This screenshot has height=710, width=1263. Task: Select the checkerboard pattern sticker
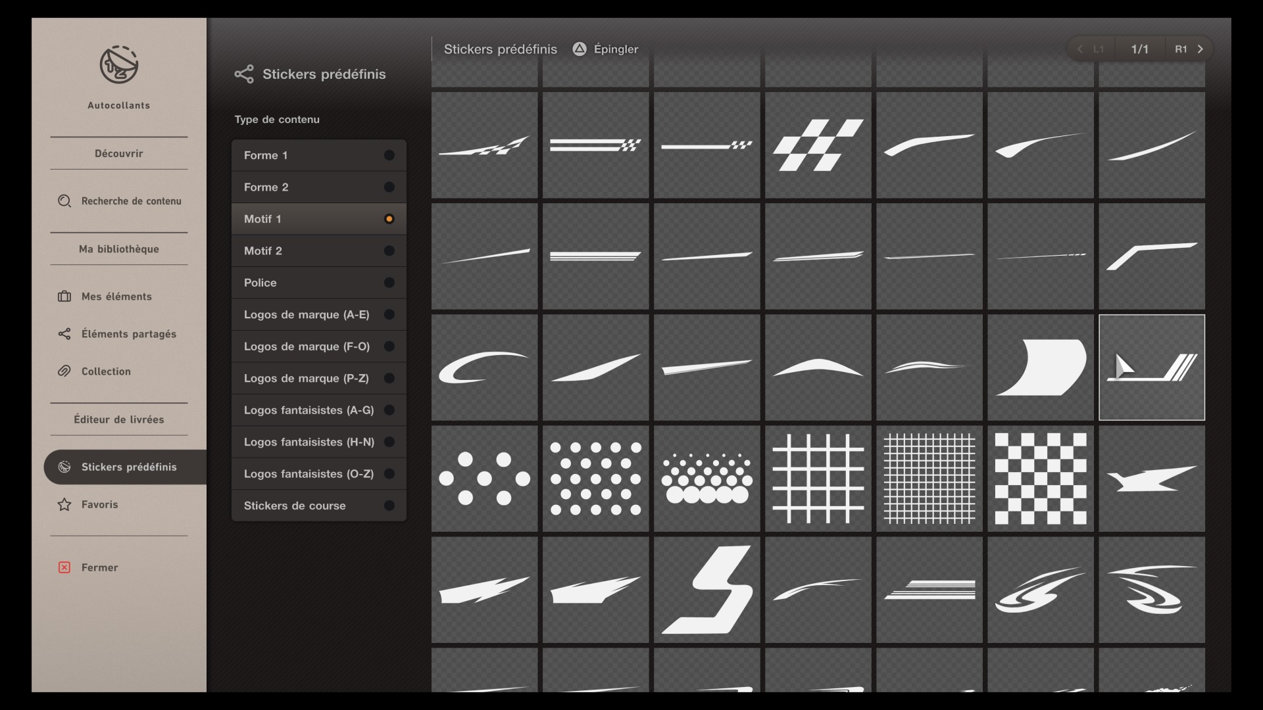[x=1040, y=479]
